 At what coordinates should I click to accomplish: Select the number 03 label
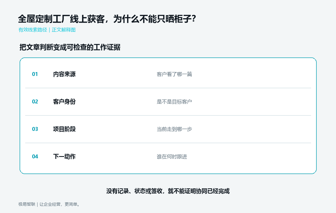point(35,129)
